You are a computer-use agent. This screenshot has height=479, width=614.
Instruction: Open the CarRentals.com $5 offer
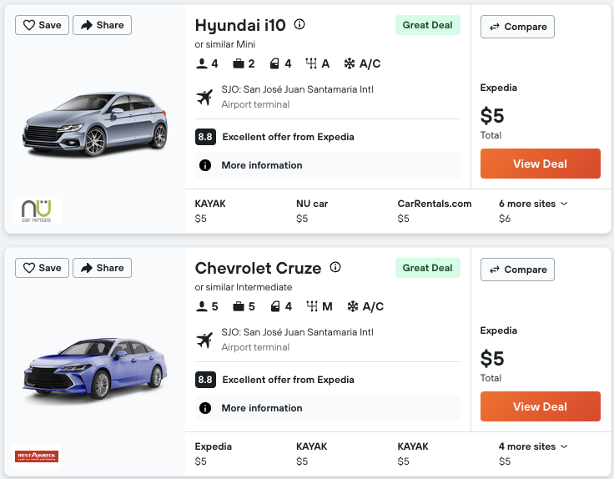coord(434,211)
